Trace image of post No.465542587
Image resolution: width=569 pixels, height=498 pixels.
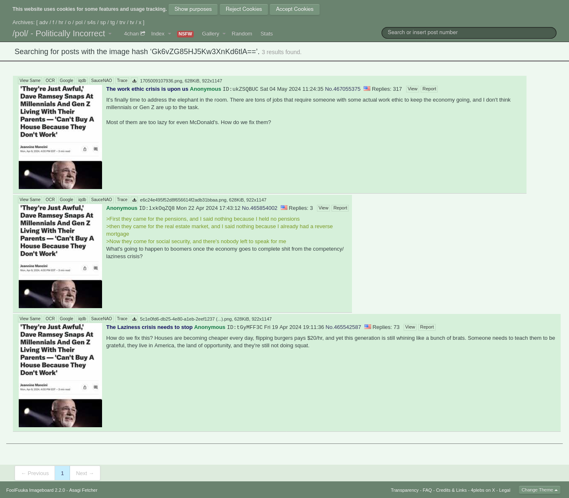[x=122, y=319]
